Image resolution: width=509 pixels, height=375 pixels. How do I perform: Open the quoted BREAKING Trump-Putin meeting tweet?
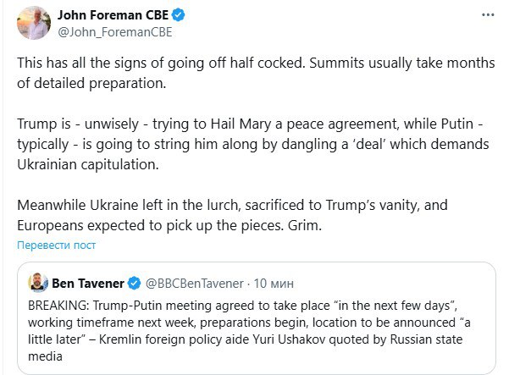pyautogui.click(x=257, y=318)
